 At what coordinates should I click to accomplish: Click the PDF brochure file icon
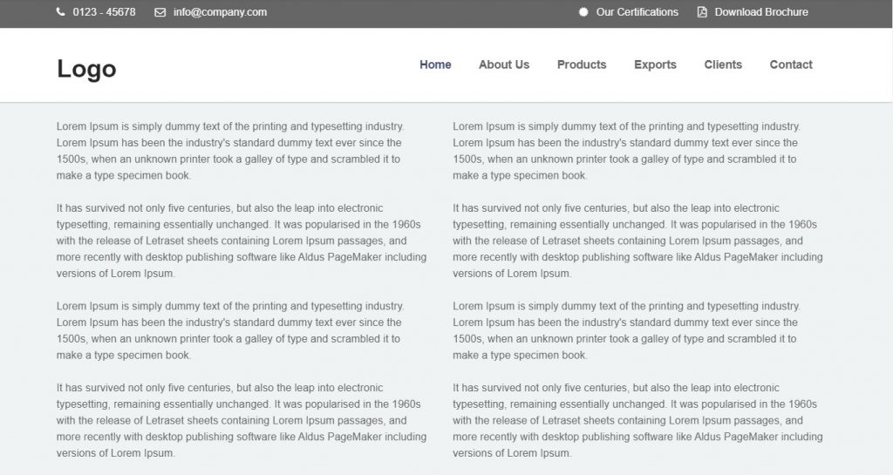[702, 12]
